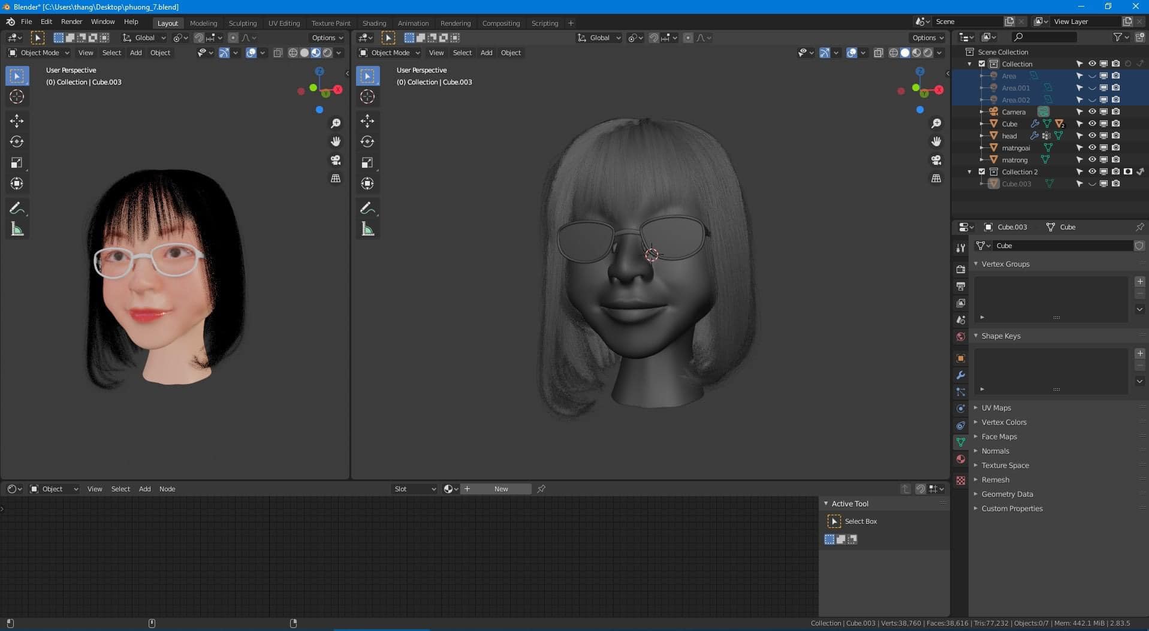
Task: Select the Measure tool in right viewport
Action: click(367, 230)
